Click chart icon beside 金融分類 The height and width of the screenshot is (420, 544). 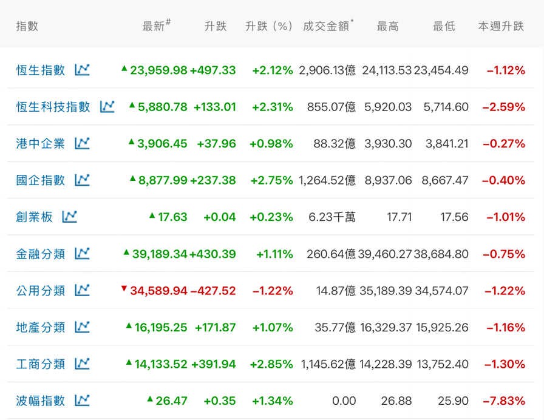pos(82,254)
